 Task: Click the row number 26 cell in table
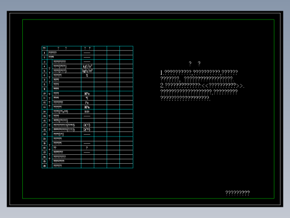pos(45,166)
